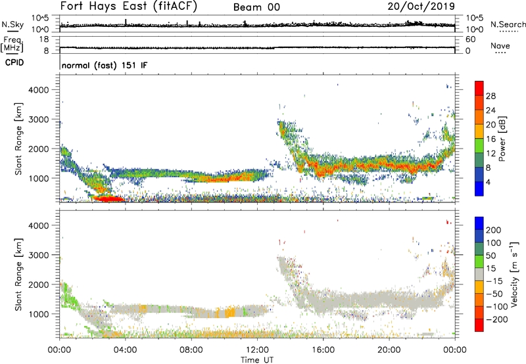This screenshot has height=364, width=526.
Task: Click the "08:00" time tick label
Action: click(191, 350)
